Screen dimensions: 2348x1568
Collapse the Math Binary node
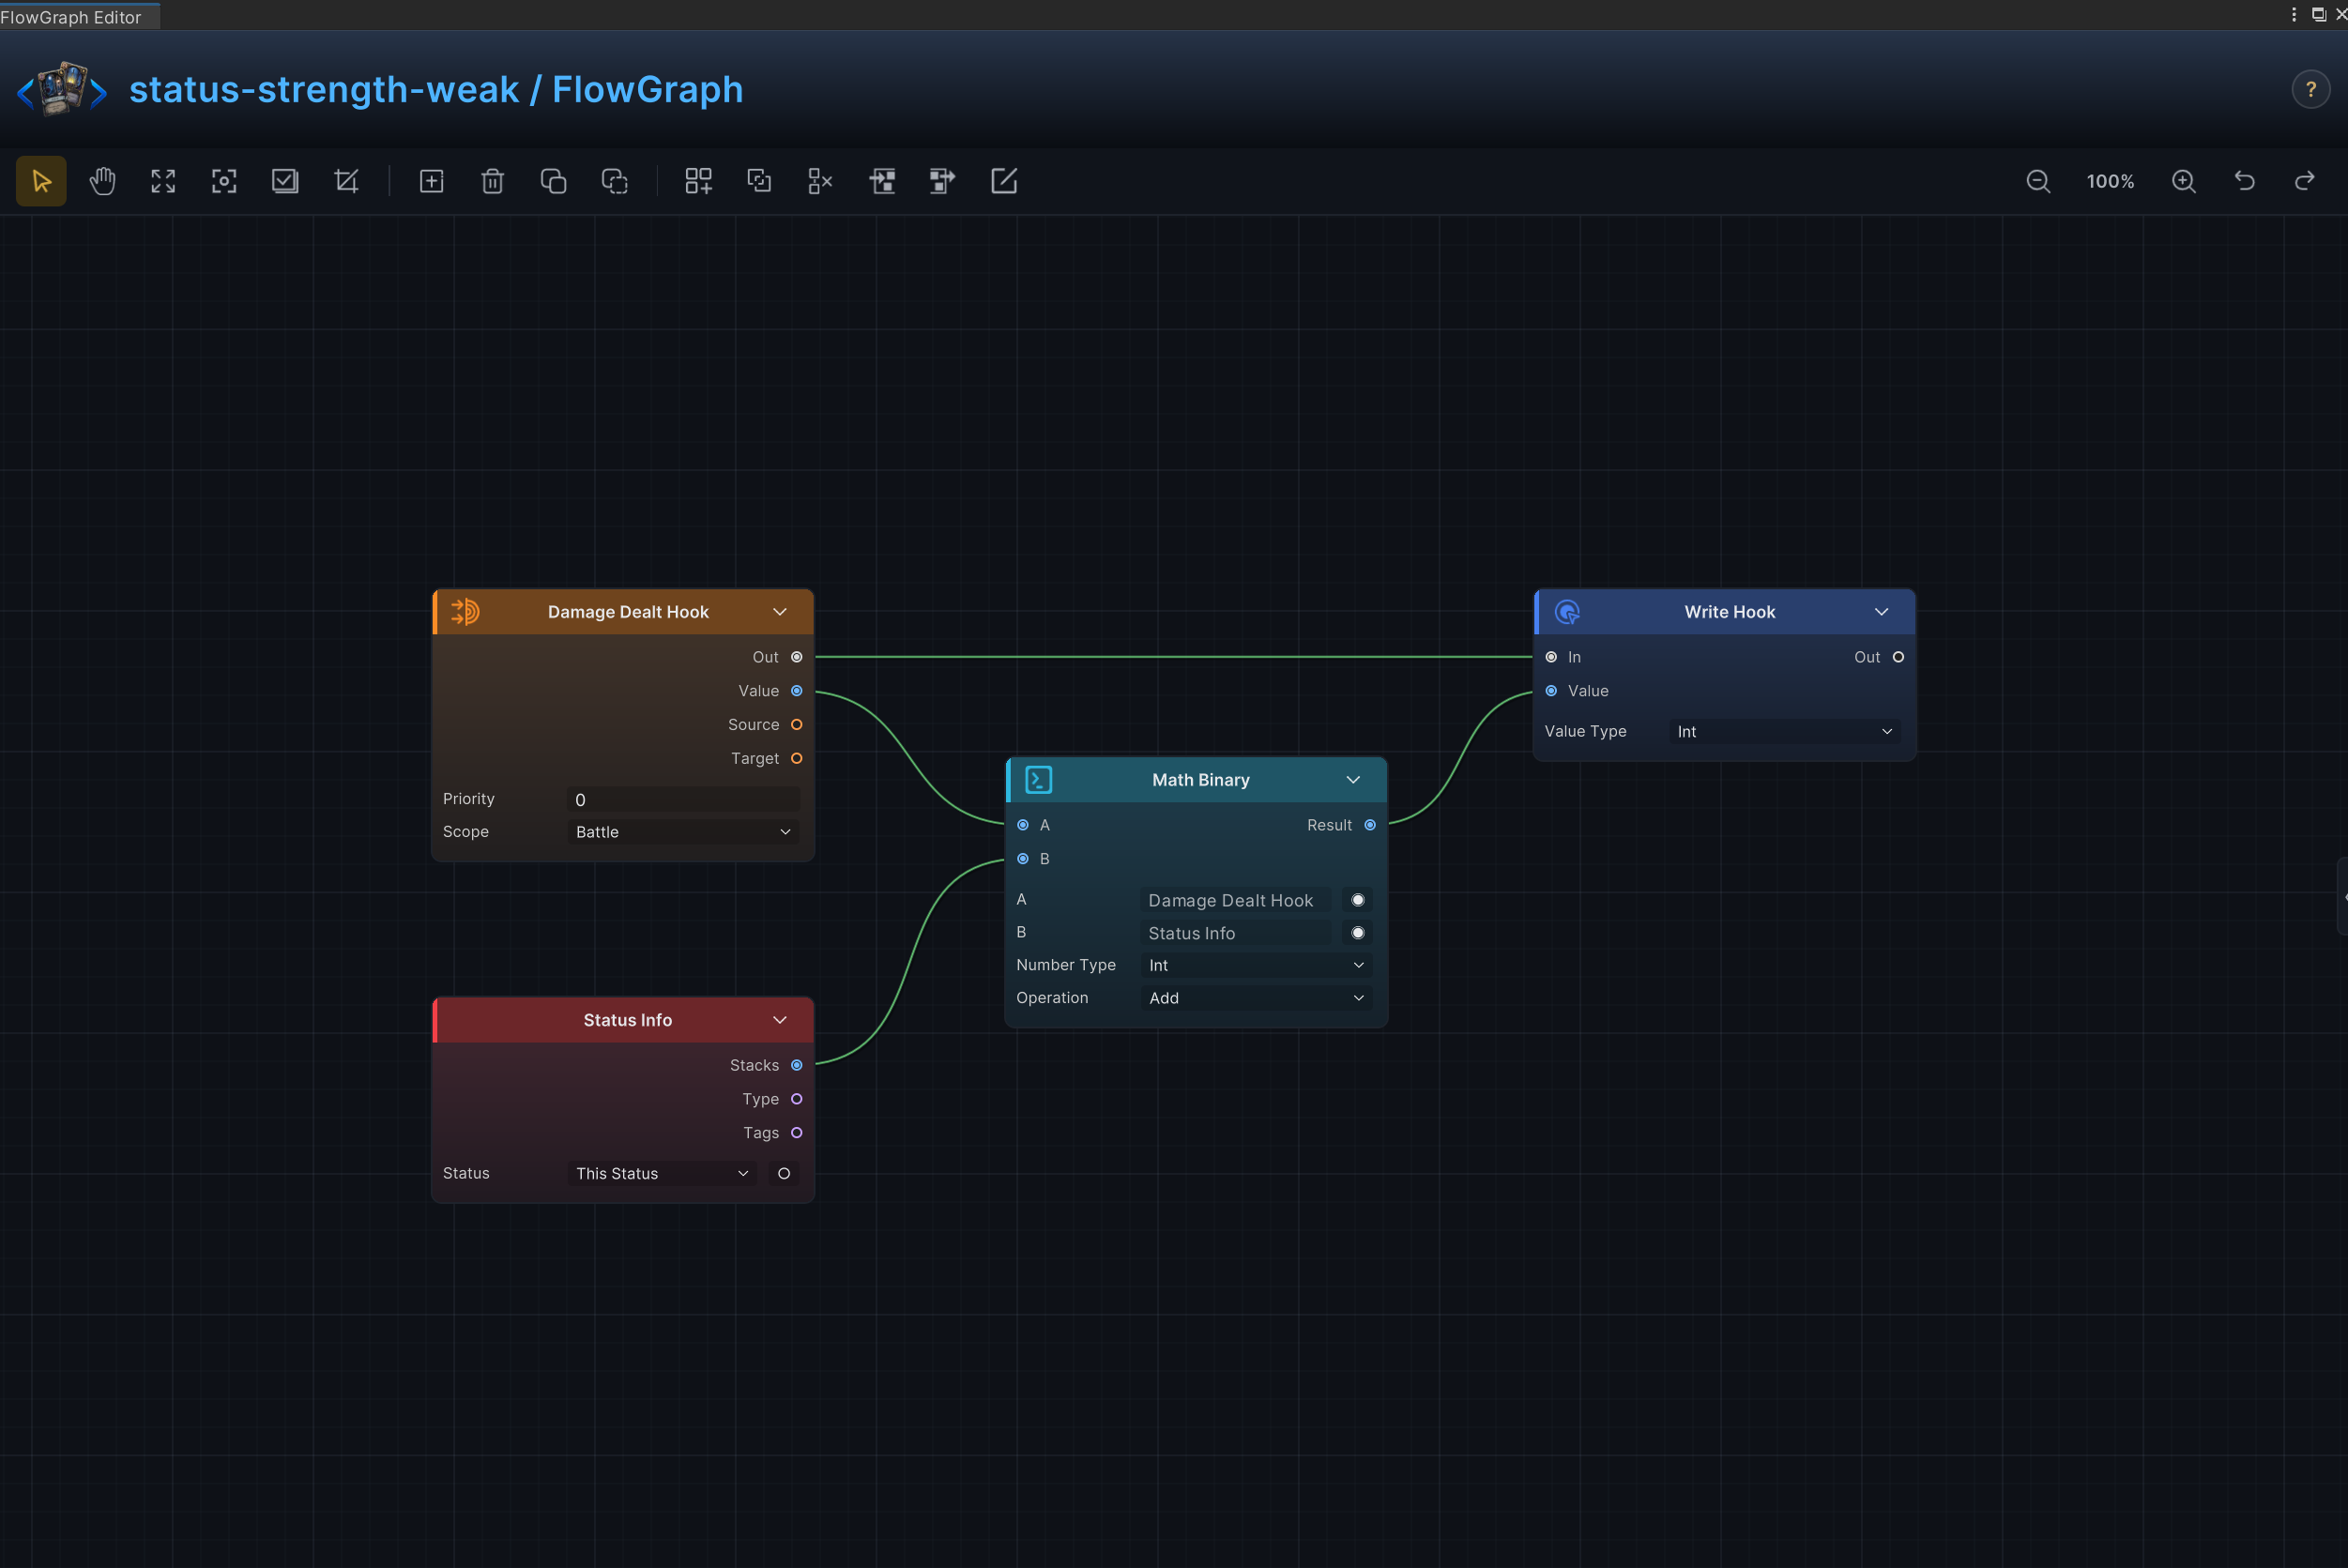coord(1353,779)
